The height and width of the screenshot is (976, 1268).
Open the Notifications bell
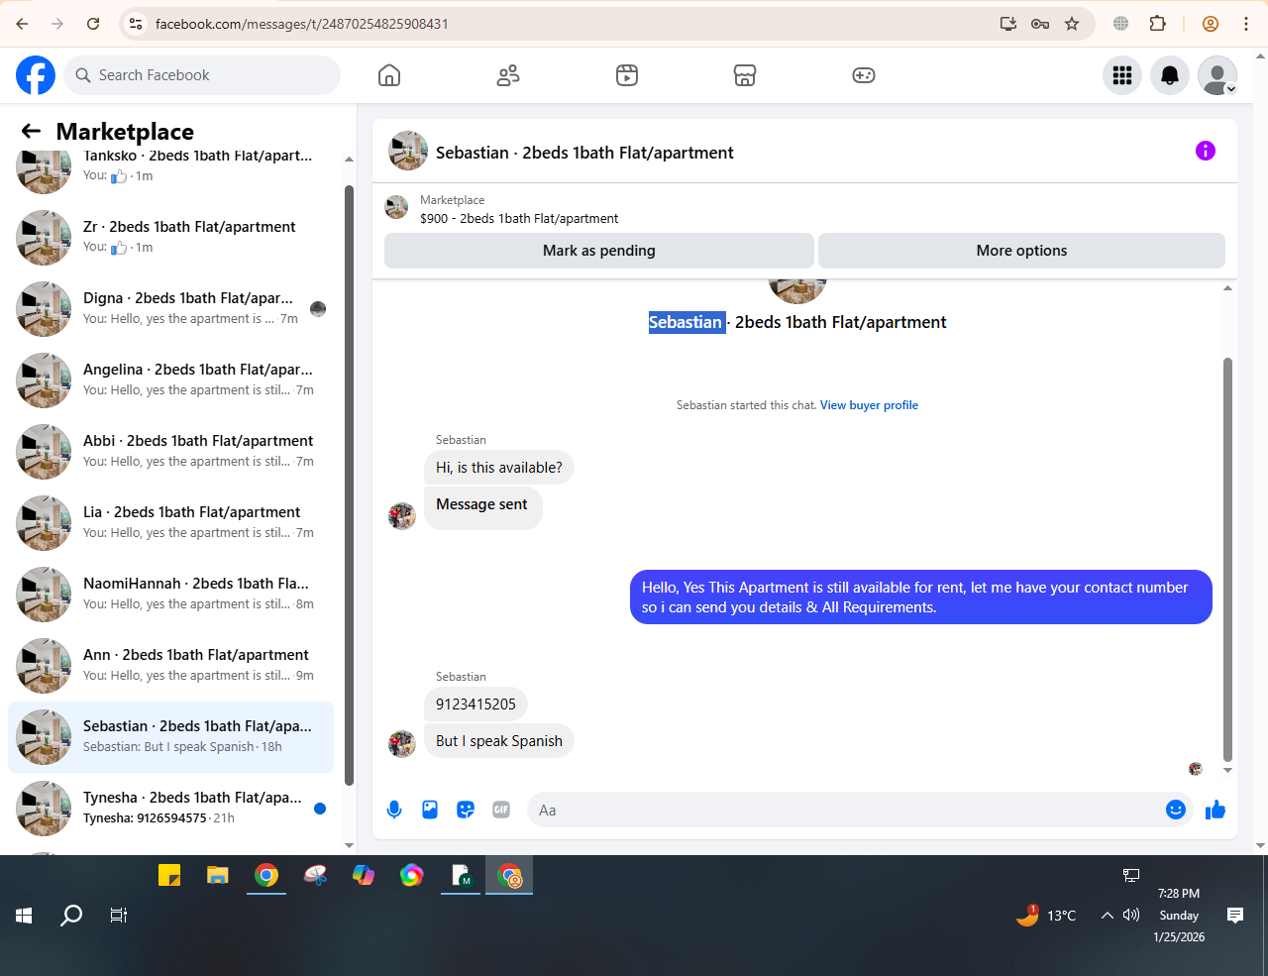pos(1170,75)
